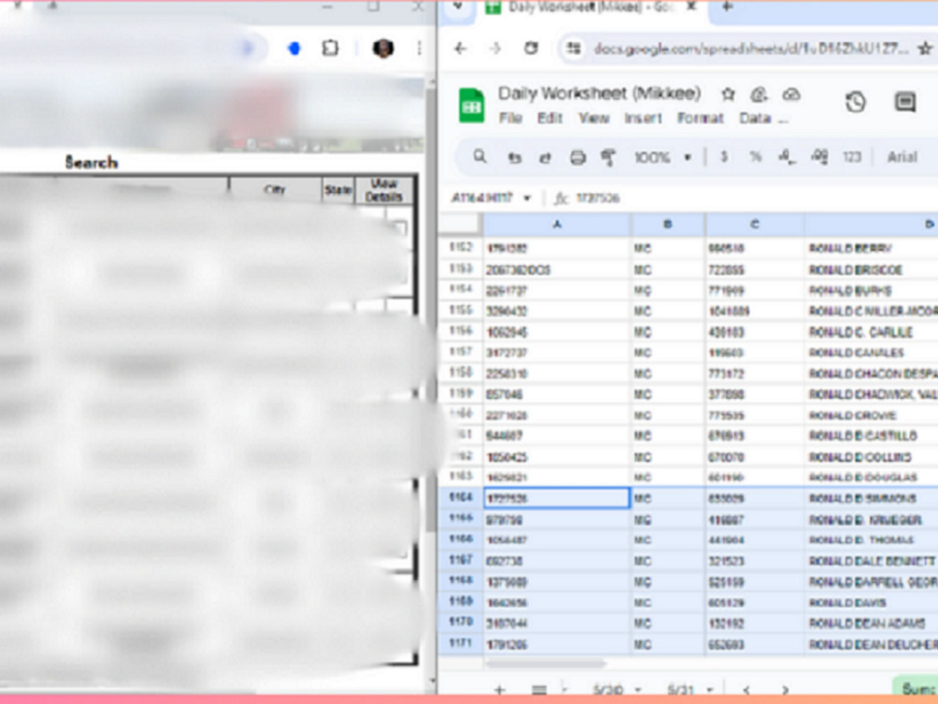Click the City column header in left table
Screen dimensions: 938x704
click(275, 190)
